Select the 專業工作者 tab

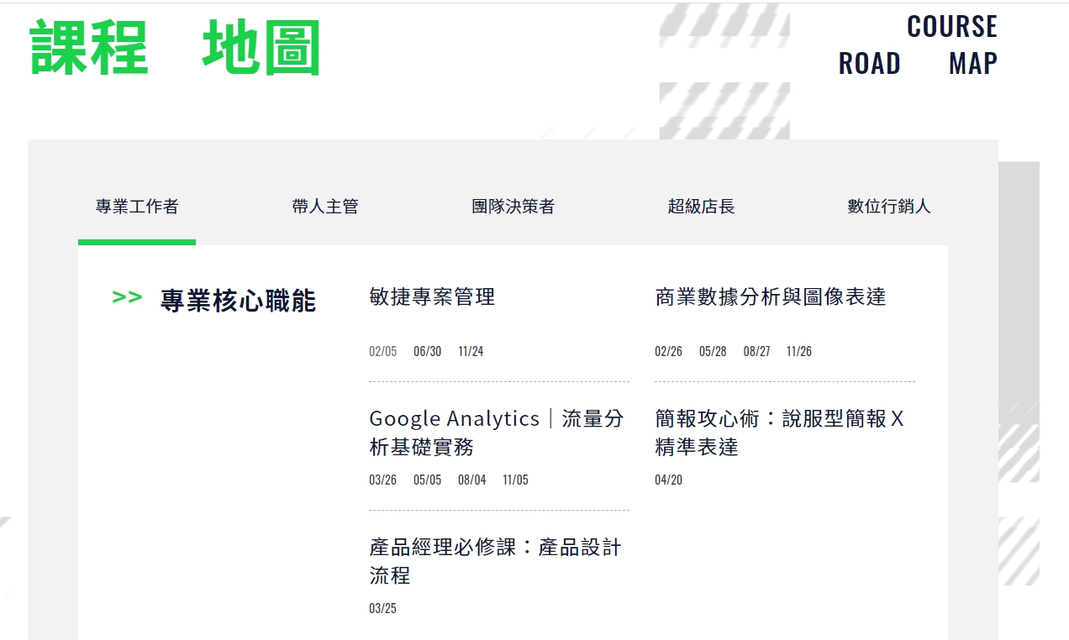click(x=137, y=207)
